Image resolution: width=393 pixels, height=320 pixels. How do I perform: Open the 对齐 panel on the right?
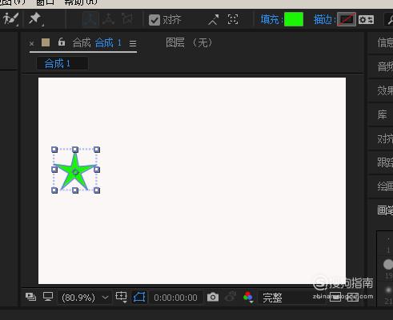(x=385, y=138)
